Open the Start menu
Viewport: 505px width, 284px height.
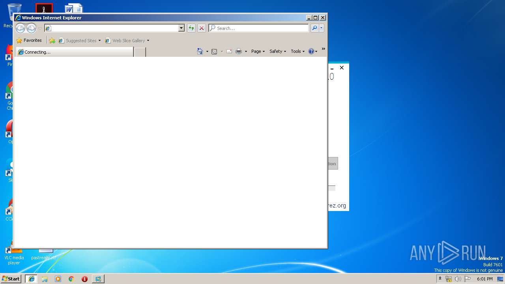(11, 278)
